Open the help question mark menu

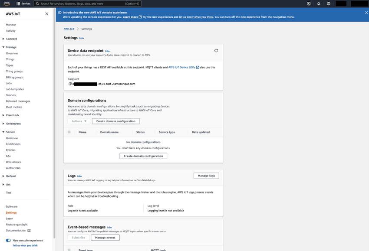(329, 3)
